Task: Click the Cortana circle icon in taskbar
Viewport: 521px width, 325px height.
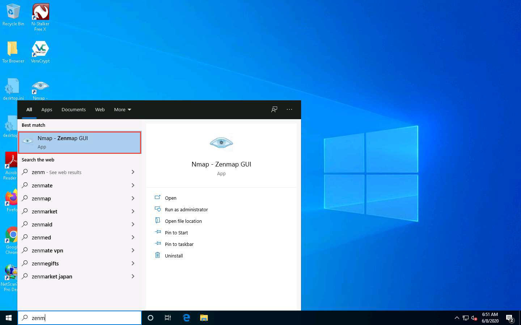Action: 151,318
